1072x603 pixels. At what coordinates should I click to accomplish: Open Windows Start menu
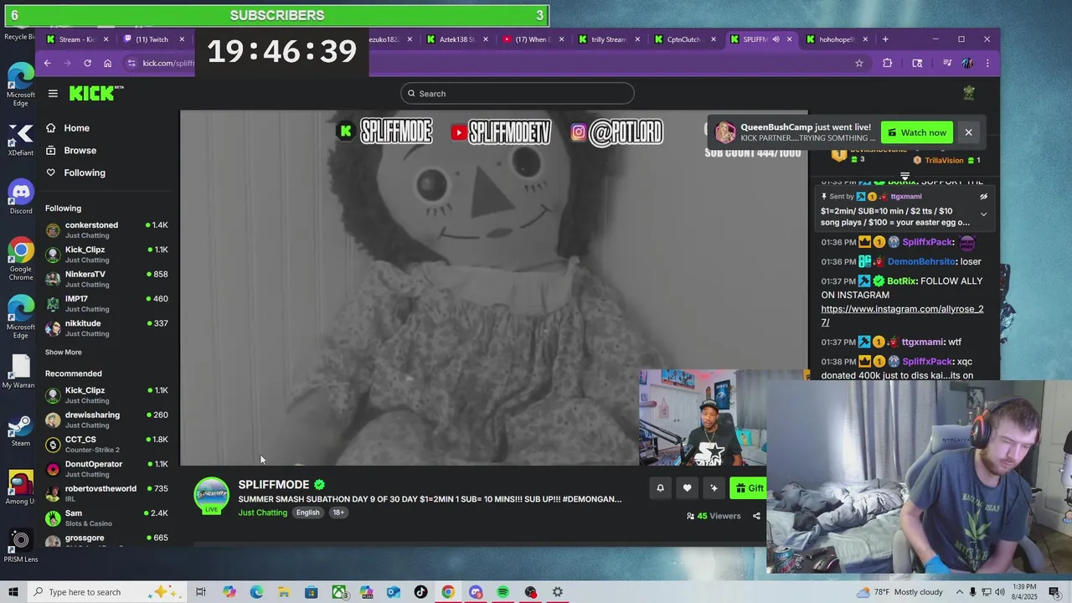pos(13,592)
